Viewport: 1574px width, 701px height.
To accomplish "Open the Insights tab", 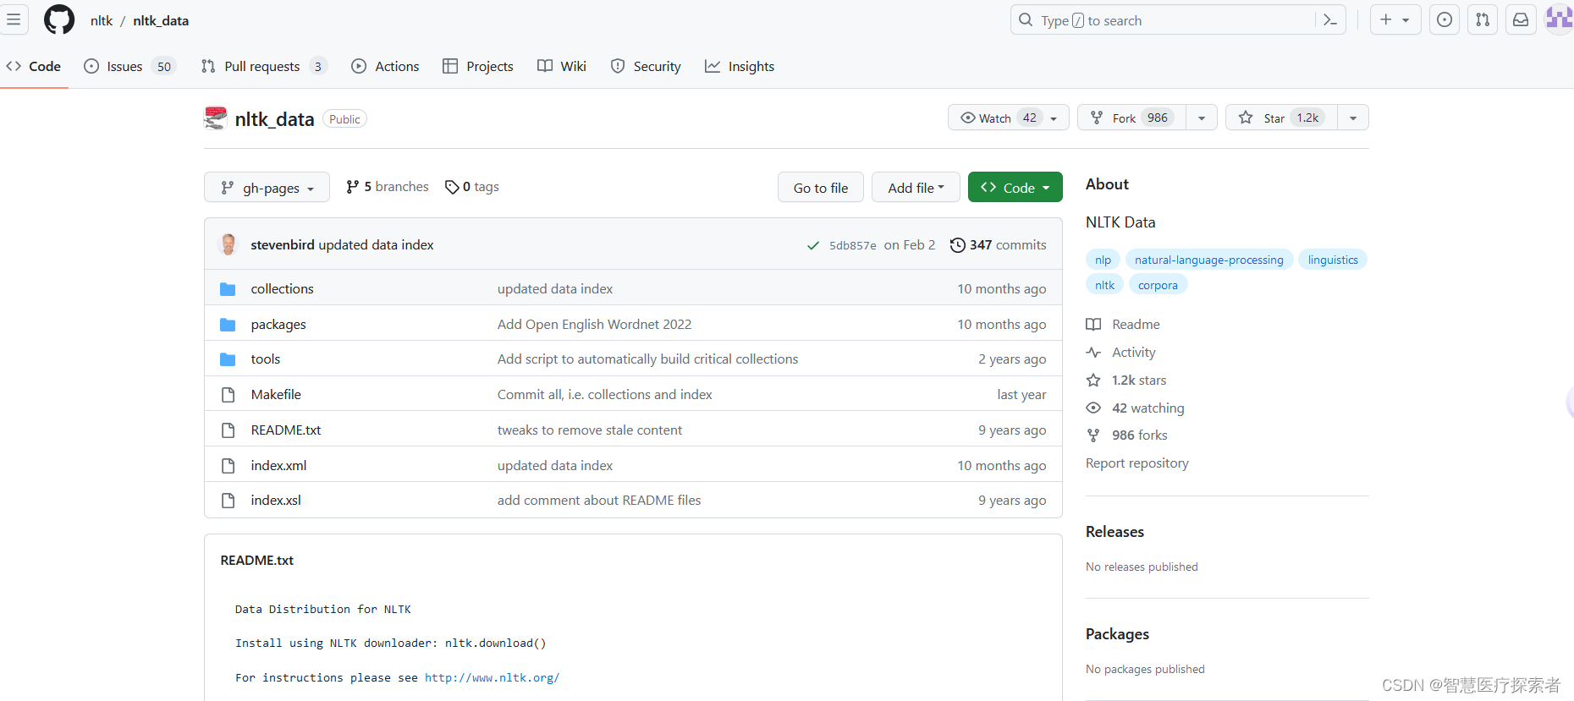I will click(740, 66).
